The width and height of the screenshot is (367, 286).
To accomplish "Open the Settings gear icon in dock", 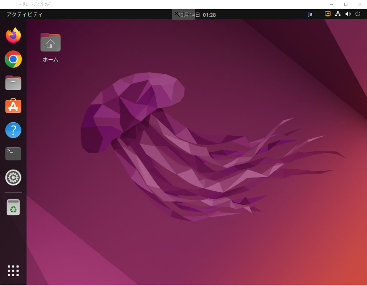I will click(13, 177).
